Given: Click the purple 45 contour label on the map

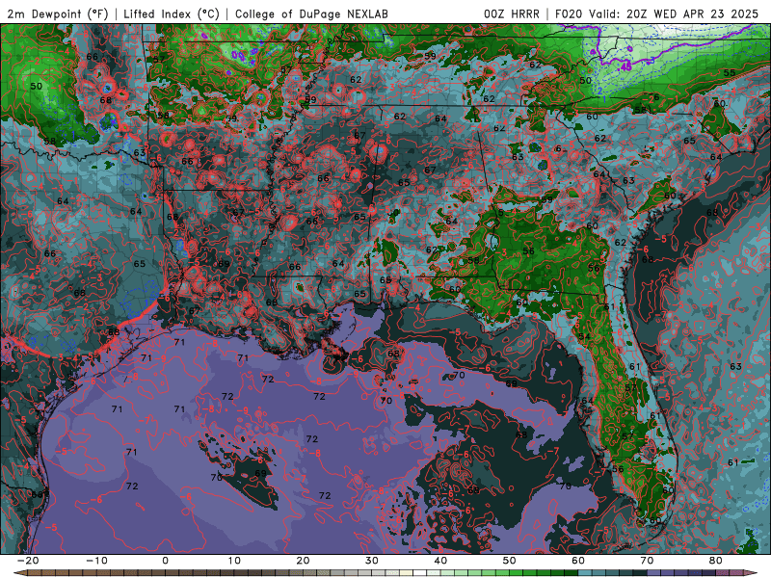Looking at the screenshot, I should [x=625, y=66].
